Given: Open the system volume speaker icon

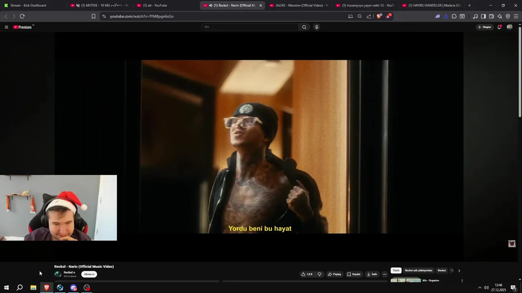Looking at the screenshot, I should tap(486, 288).
